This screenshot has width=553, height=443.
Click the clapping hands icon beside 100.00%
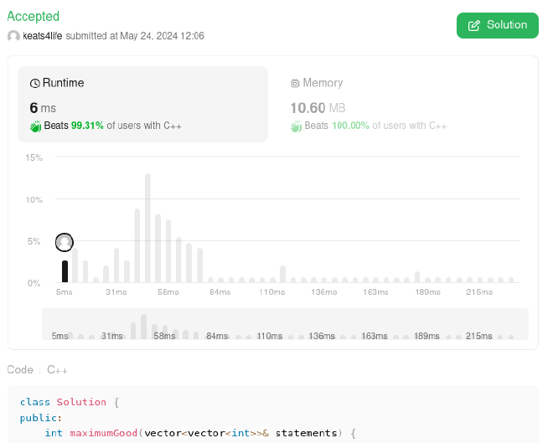tap(297, 126)
